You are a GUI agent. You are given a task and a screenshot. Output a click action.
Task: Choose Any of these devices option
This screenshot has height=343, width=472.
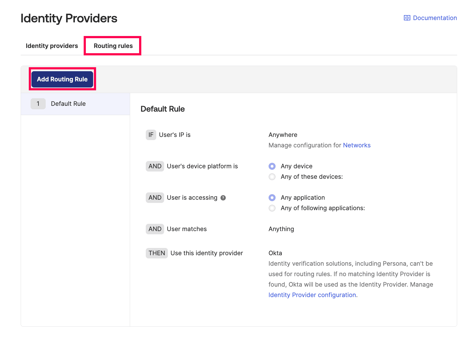coord(272,176)
